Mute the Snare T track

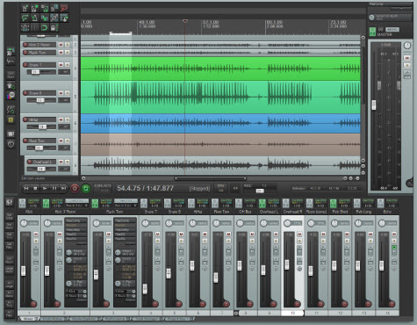[x=61, y=64]
